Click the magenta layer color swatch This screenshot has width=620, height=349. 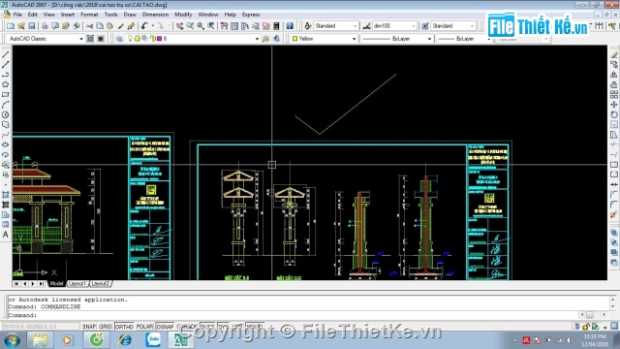click(x=159, y=39)
